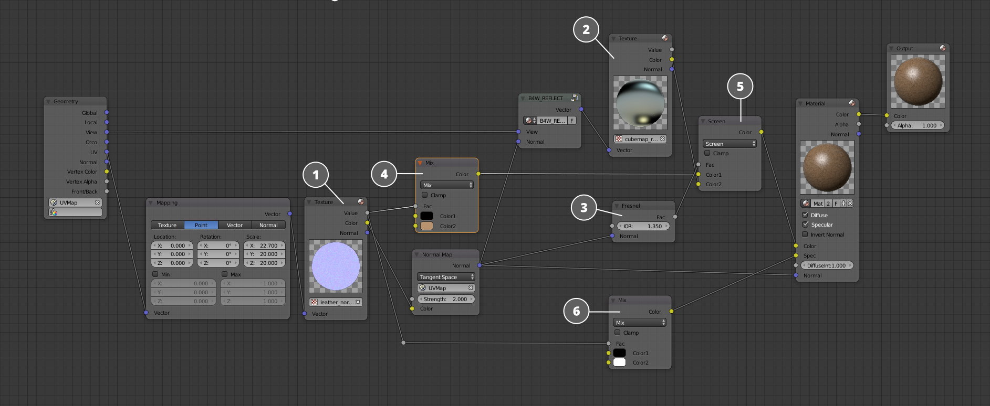Clear UVMap field in Geometry node

(x=97, y=202)
